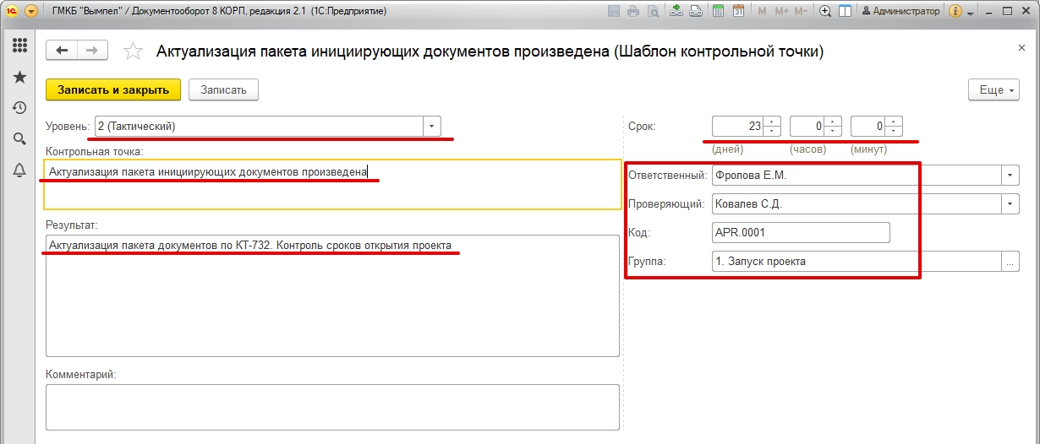Viewport: 1040px width, 444px height.
Task: Open the sections menu grid icon
Action: coord(19,46)
